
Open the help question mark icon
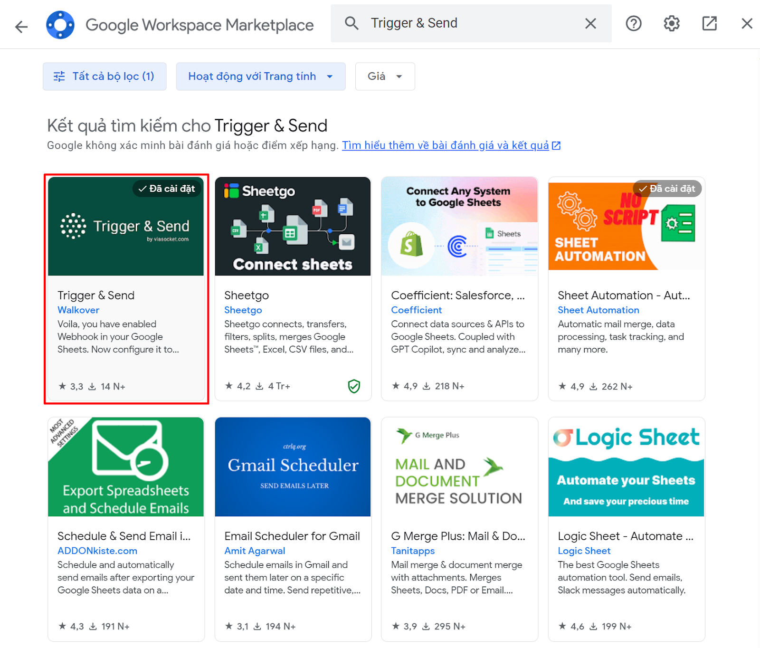634,23
